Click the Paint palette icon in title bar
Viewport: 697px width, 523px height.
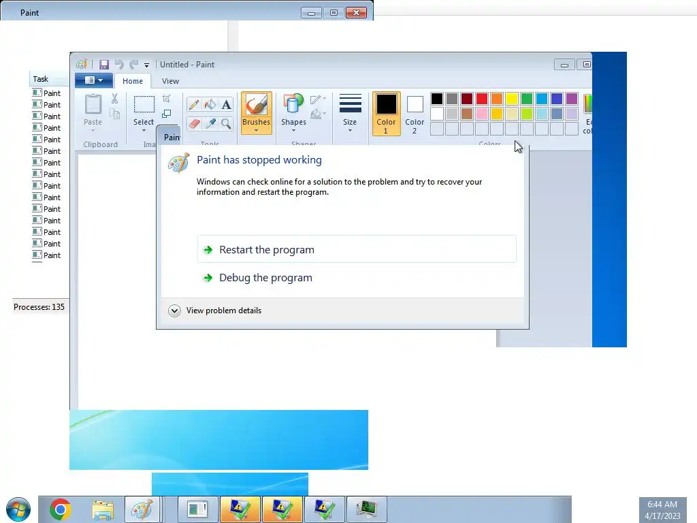tap(82, 65)
